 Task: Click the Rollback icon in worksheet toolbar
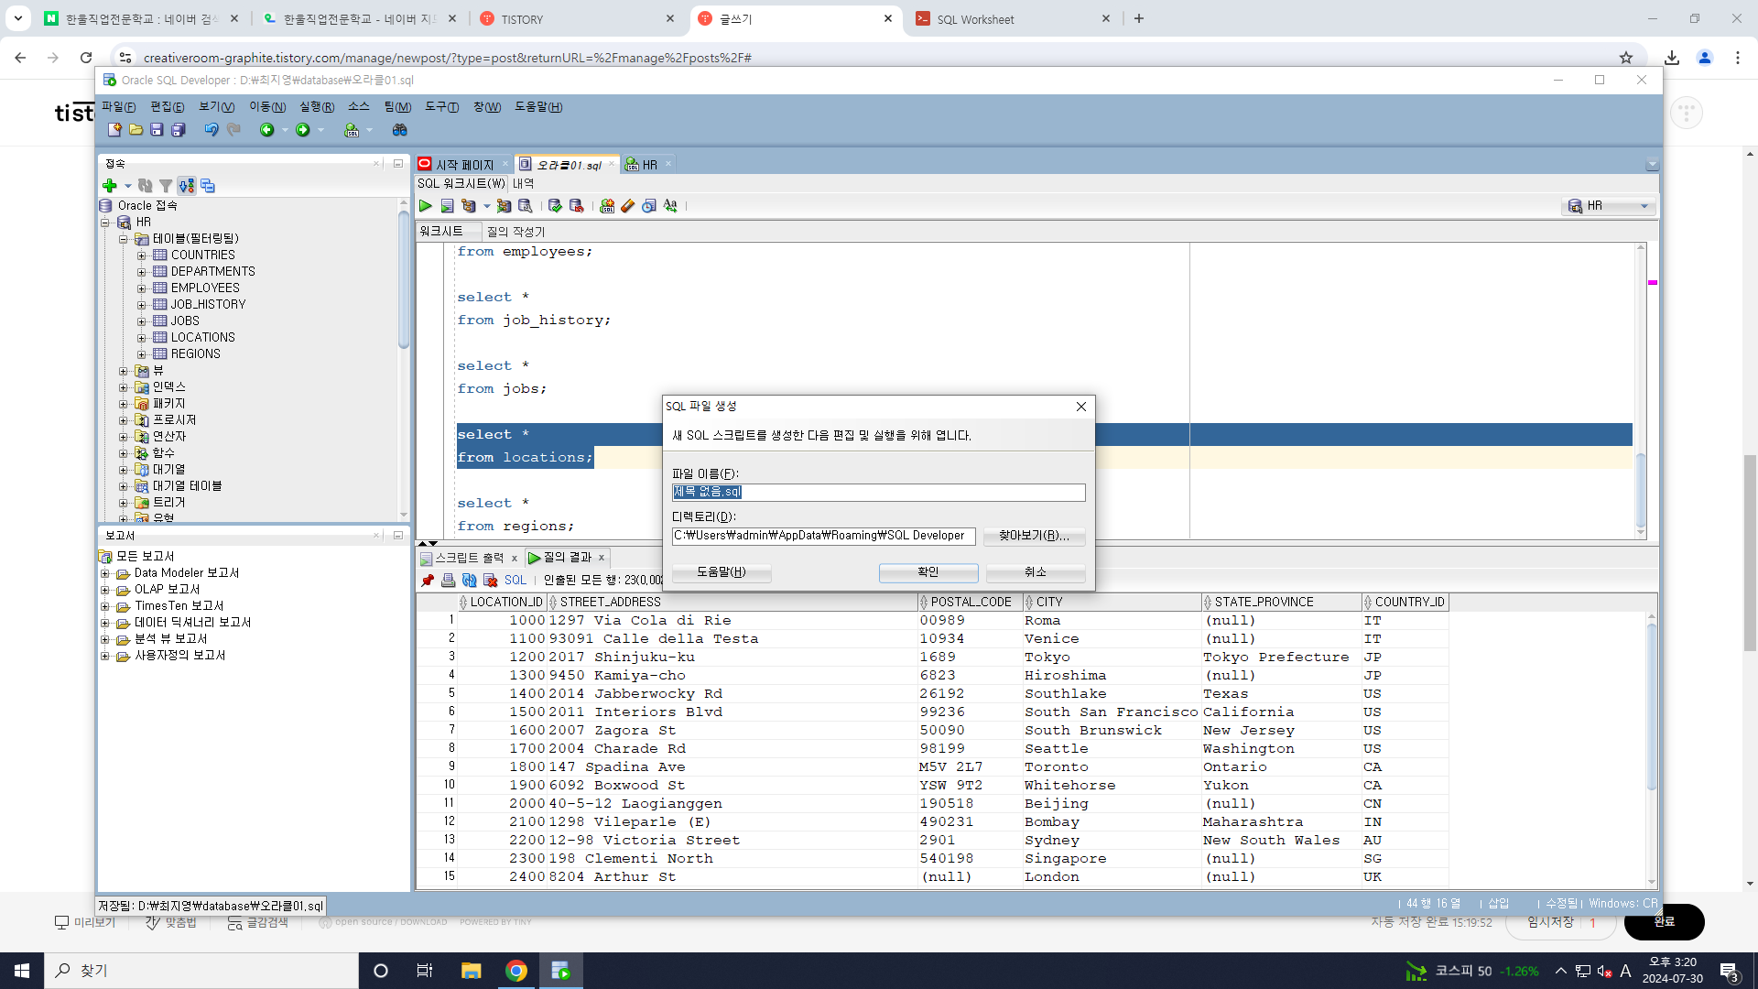coord(576,206)
